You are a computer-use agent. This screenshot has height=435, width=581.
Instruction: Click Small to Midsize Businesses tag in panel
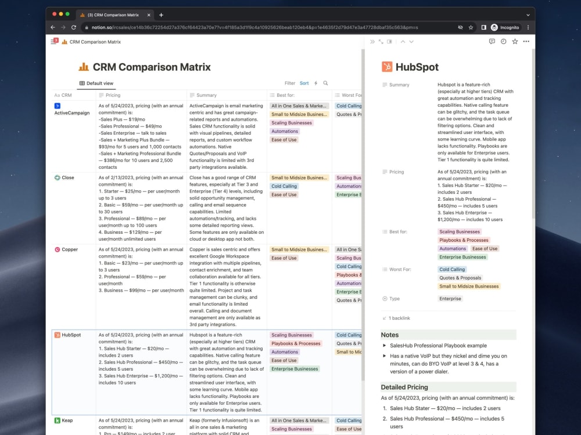point(469,287)
